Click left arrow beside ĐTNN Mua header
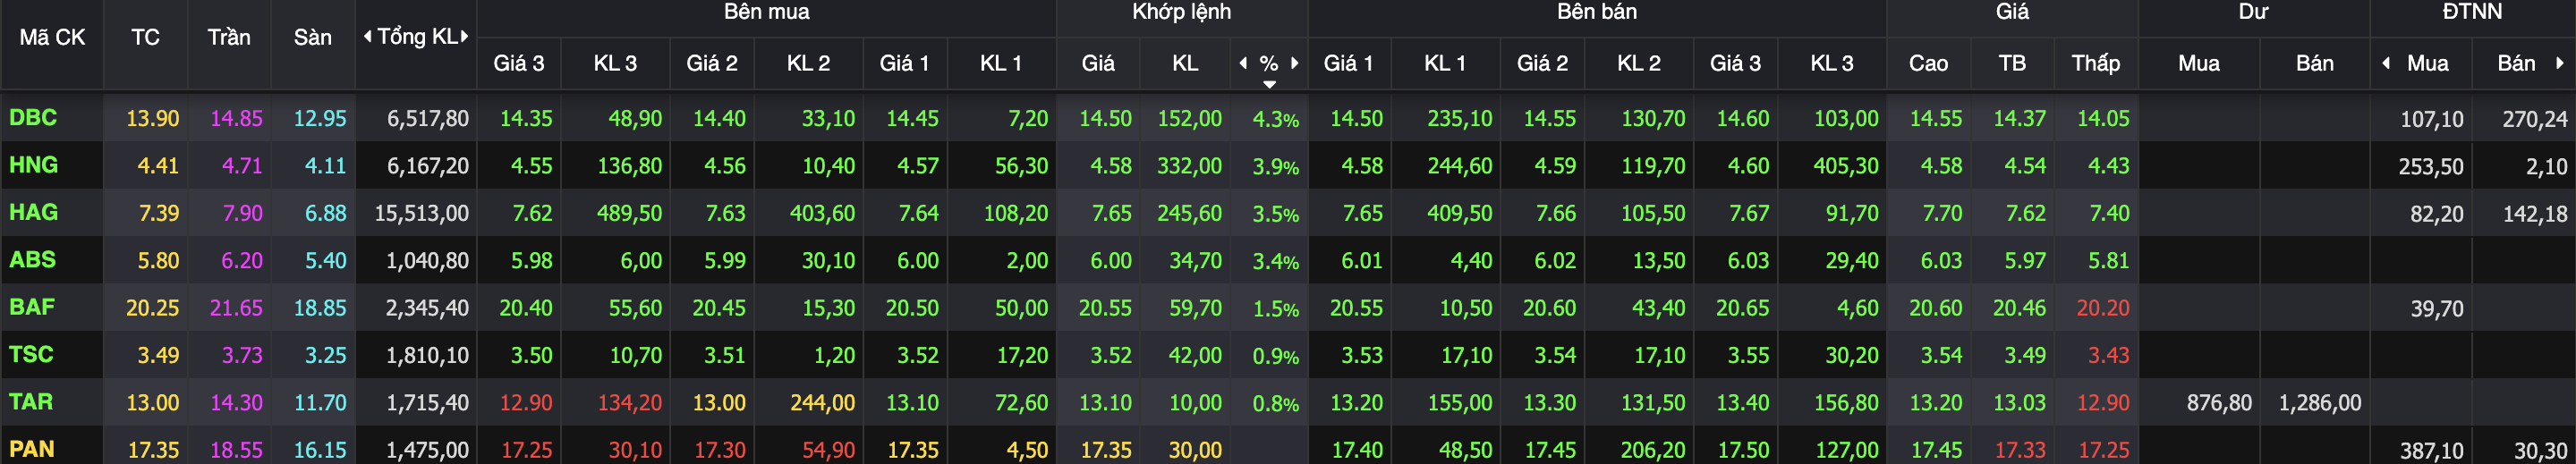 pyautogui.click(x=2386, y=63)
